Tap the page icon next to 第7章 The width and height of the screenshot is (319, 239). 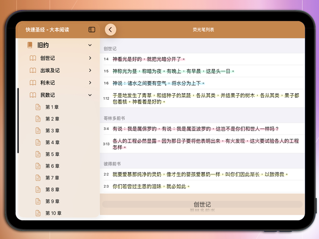coord(38,178)
